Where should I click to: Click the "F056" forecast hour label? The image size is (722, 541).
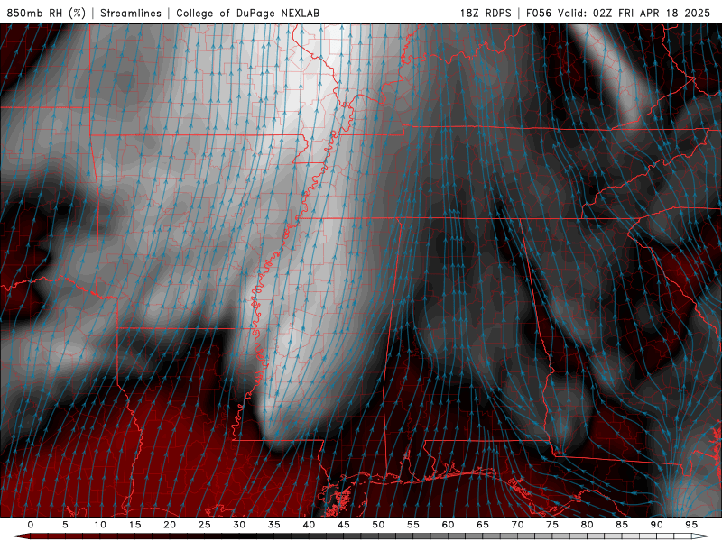coord(539,13)
